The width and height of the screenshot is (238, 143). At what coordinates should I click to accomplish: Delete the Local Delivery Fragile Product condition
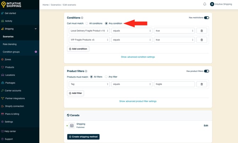pyautogui.click(x=201, y=31)
